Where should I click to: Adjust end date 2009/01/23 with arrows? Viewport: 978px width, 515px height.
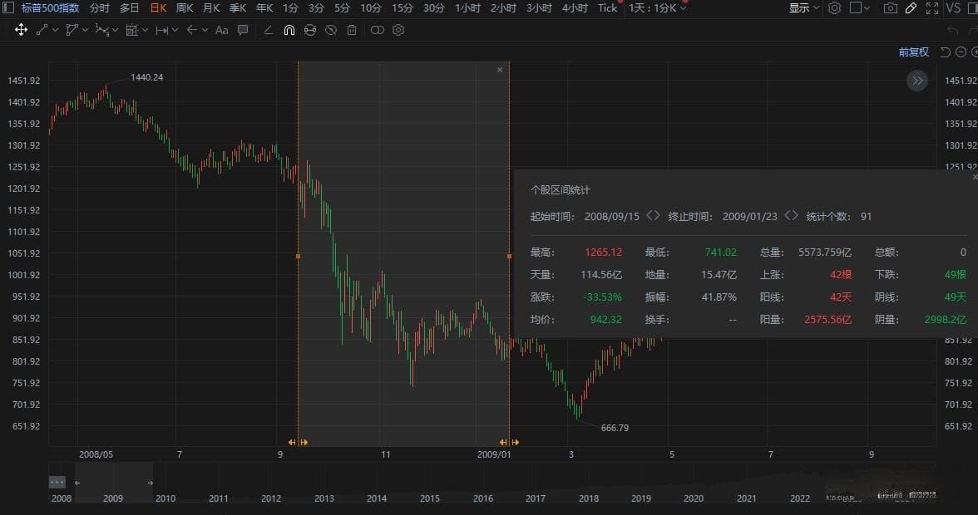(791, 215)
